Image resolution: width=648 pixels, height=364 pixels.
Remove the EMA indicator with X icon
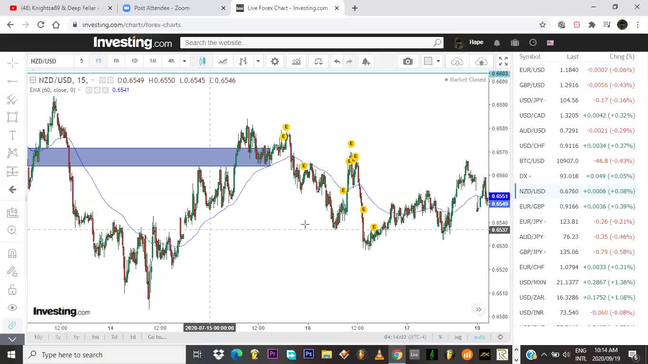pyautogui.click(x=105, y=90)
